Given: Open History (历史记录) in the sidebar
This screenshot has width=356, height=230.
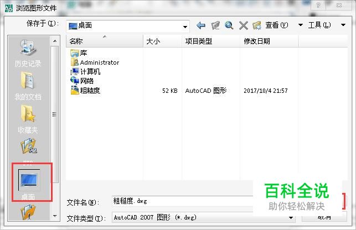Looking at the screenshot, I should pyautogui.click(x=28, y=53).
